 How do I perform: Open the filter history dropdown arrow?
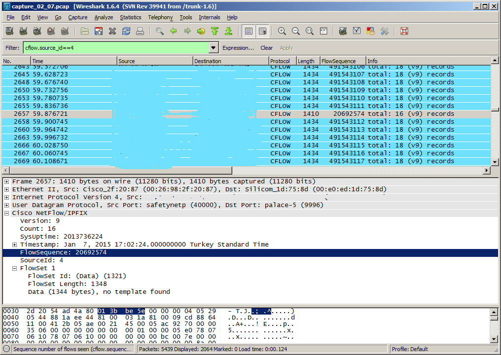click(x=214, y=48)
